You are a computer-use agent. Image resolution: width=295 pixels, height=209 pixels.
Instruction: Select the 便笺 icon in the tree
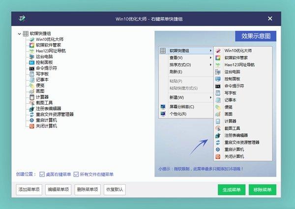click(32, 86)
